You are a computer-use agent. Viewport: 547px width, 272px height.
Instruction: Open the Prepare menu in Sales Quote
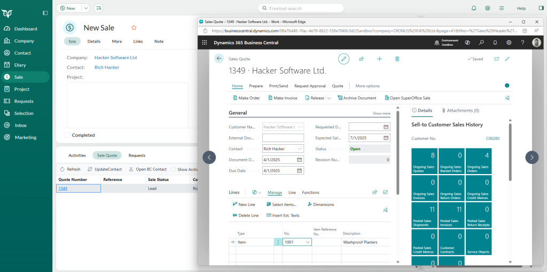pos(256,86)
